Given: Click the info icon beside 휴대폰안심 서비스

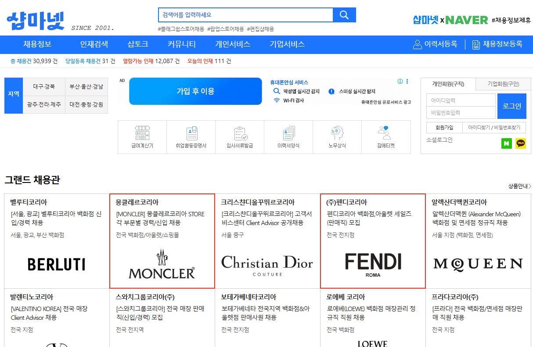Looking at the screenshot, I should click(400, 82).
